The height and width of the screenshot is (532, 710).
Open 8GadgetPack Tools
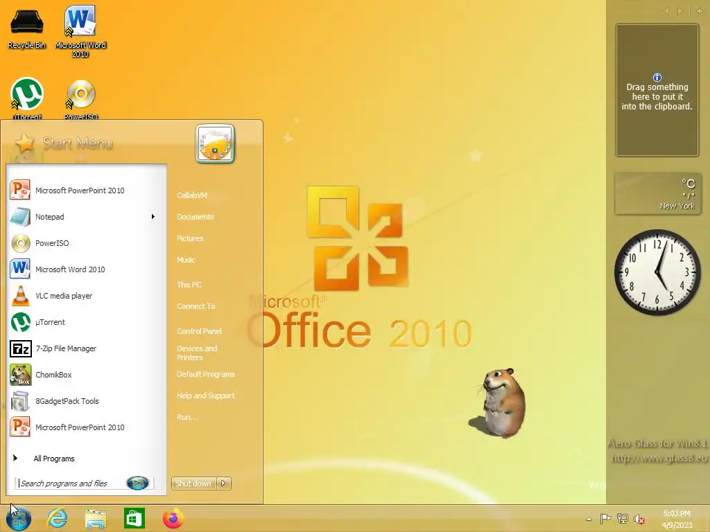(86, 401)
